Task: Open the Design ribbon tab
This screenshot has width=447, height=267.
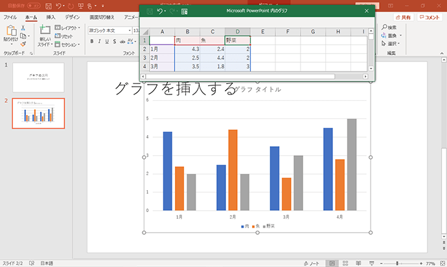Action: pos(73,17)
